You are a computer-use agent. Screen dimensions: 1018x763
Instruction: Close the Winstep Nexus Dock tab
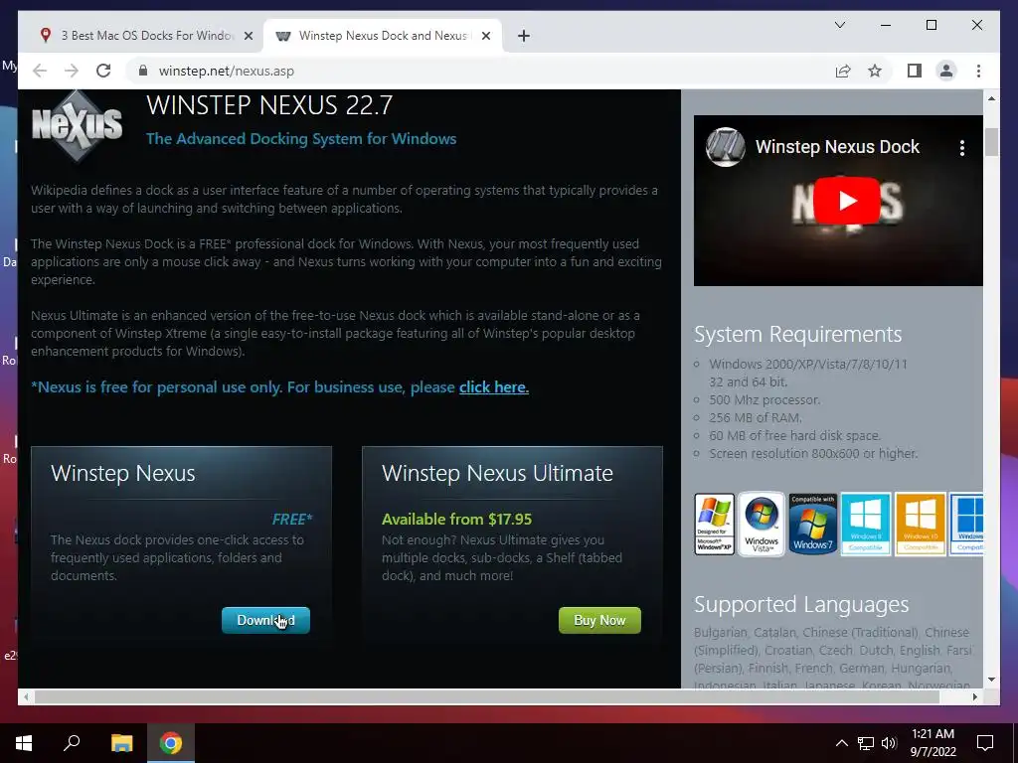point(485,36)
